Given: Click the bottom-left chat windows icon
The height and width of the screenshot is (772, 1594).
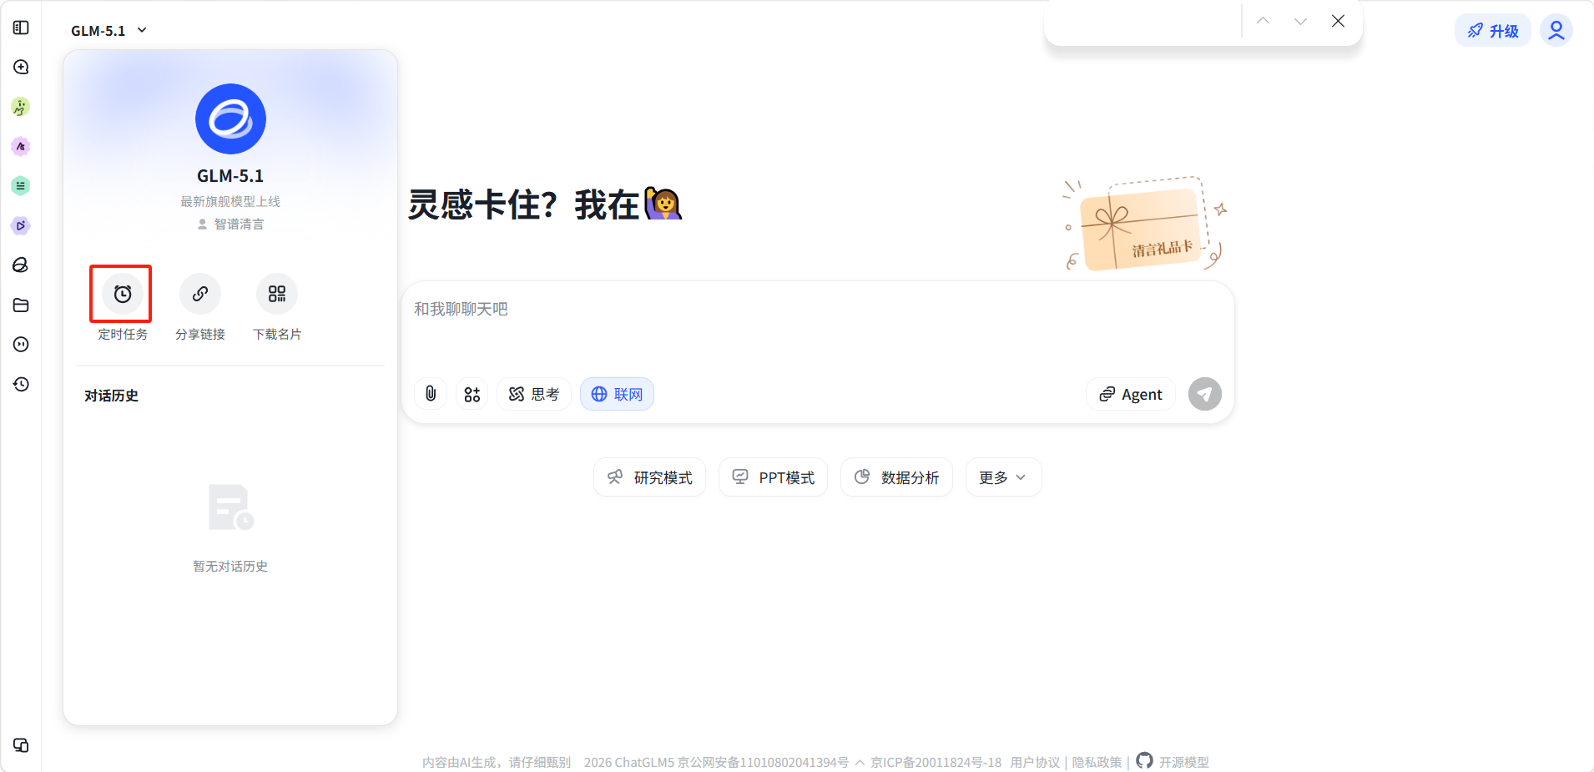Looking at the screenshot, I should click(x=21, y=745).
